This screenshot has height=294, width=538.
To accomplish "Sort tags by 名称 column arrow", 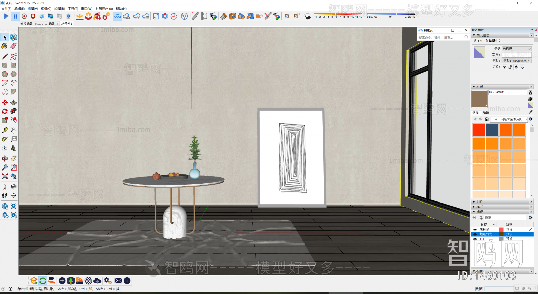I will coord(494,224).
